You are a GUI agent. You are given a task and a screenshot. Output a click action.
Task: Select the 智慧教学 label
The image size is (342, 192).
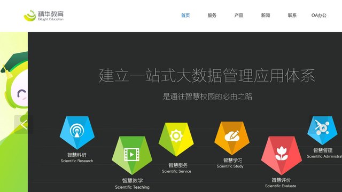tap(132, 181)
